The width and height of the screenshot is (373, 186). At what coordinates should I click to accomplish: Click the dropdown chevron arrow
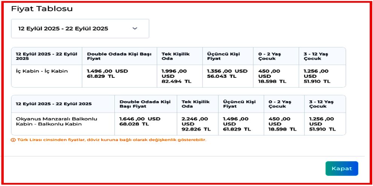(135, 29)
